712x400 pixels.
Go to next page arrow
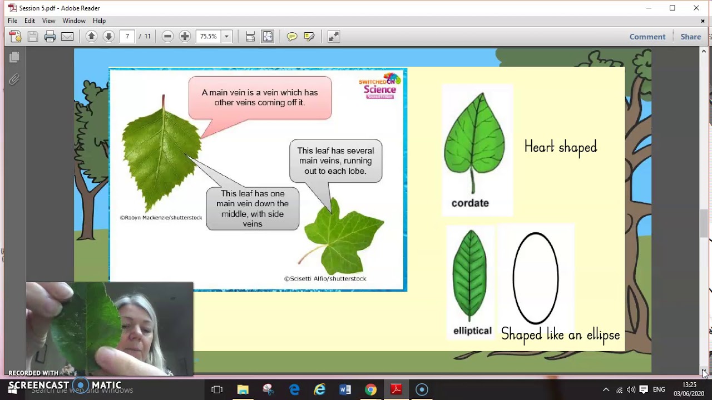108,37
